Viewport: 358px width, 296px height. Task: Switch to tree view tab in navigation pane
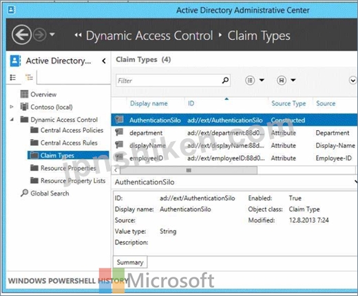29,78
